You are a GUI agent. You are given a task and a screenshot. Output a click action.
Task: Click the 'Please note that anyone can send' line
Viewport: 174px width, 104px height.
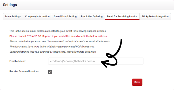click(60, 41)
